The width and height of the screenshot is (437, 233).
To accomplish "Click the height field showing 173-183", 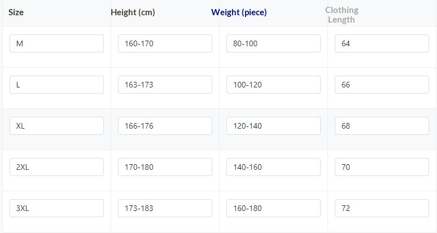I will [165, 208].
